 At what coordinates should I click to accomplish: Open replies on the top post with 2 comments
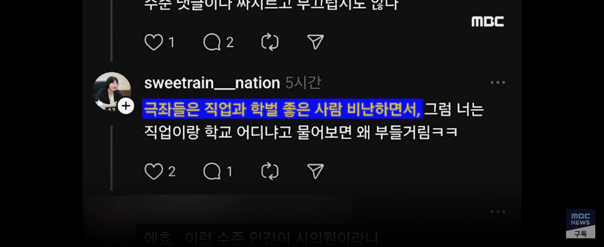tap(212, 43)
